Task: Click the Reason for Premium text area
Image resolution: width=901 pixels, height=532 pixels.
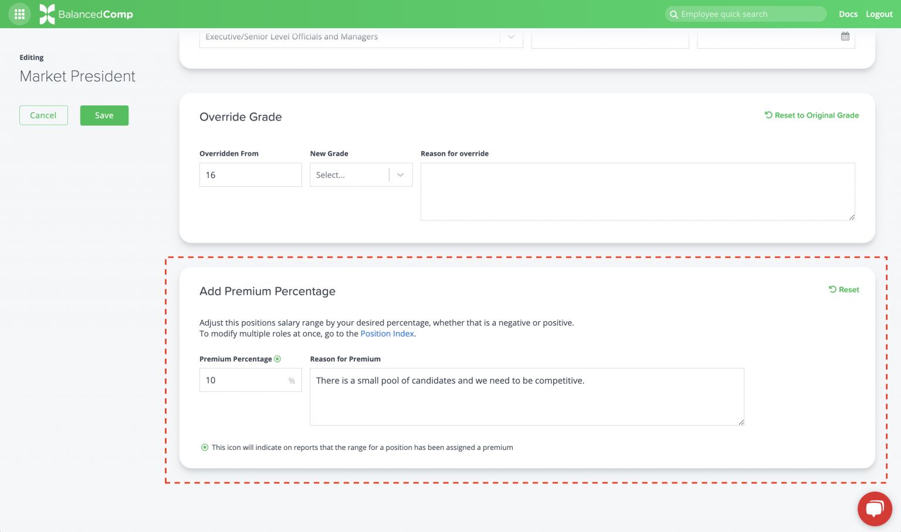Action: [526, 397]
